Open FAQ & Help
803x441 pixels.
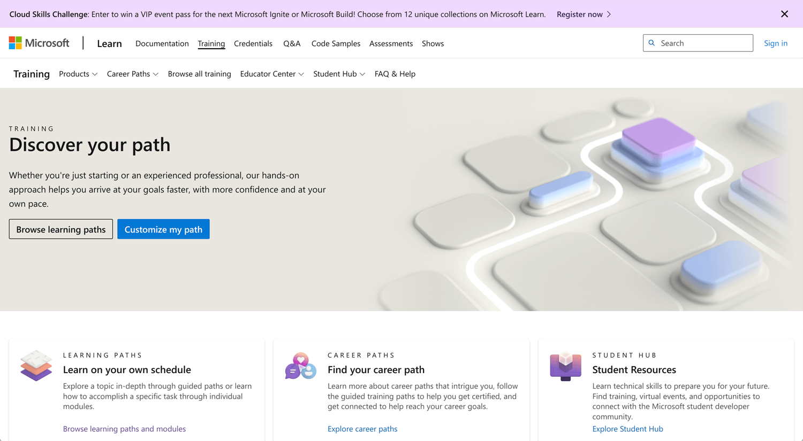coord(395,74)
